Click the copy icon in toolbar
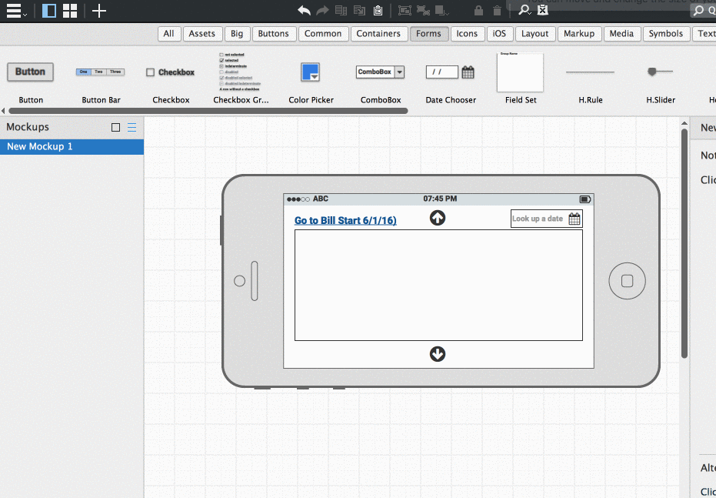Image resolution: width=716 pixels, height=498 pixels. (x=341, y=10)
